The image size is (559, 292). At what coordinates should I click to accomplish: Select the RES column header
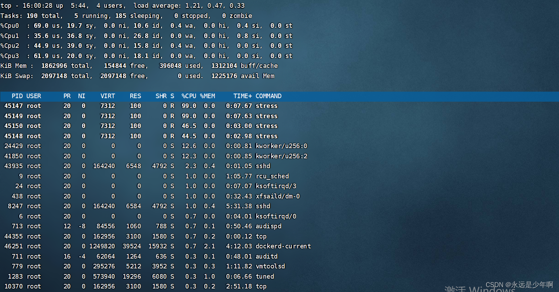(x=136, y=96)
